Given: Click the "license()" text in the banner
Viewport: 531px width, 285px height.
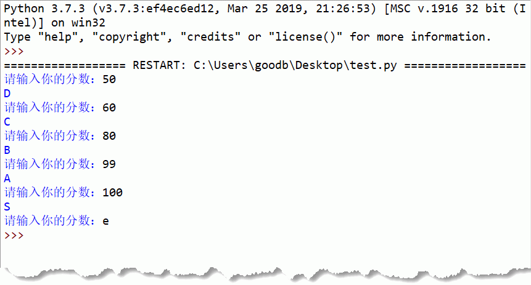Looking at the screenshot, I should 305,36.
